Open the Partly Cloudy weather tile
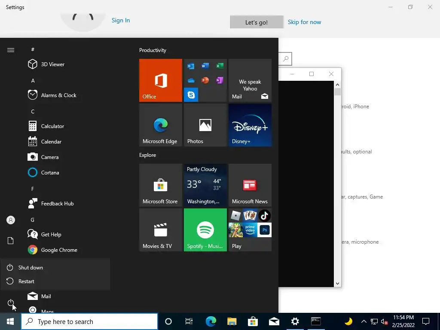 (205, 185)
